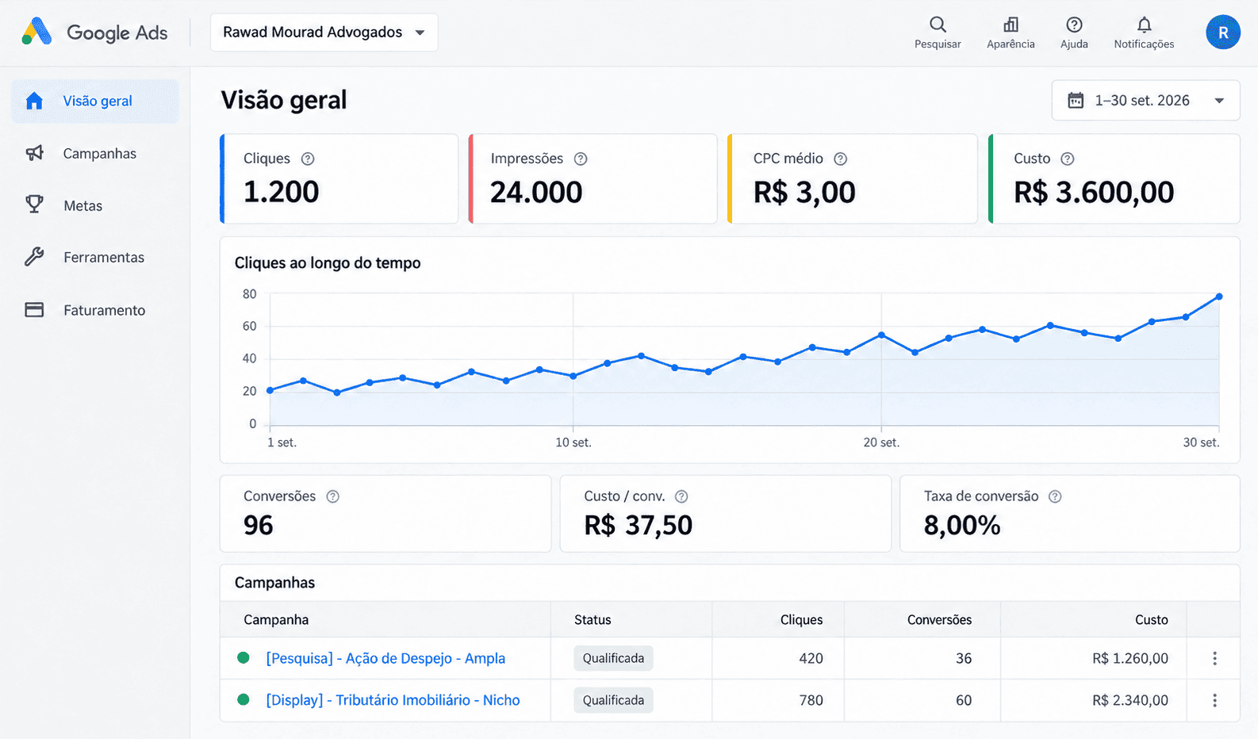The height and width of the screenshot is (739, 1258).
Task: Click the help icon next to Conversões
Action: coord(333,496)
